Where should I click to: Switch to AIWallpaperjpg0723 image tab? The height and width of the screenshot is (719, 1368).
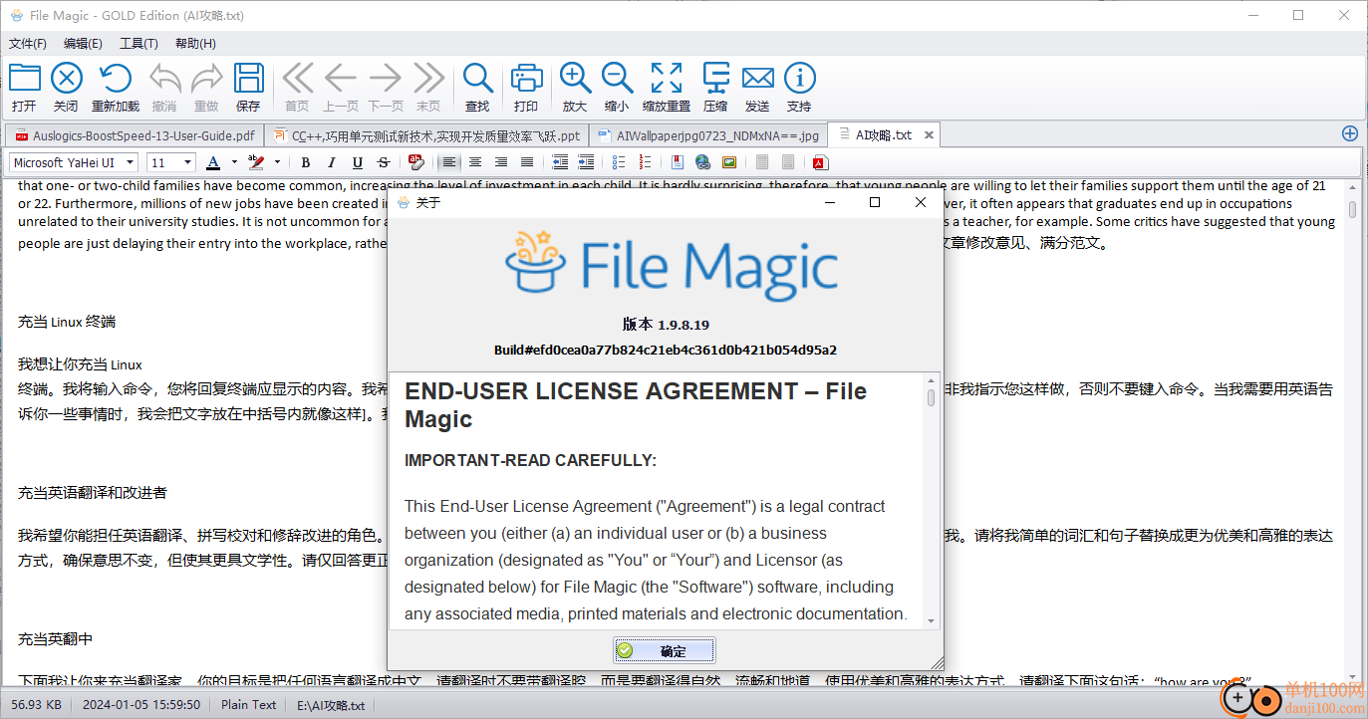tap(708, 135)
